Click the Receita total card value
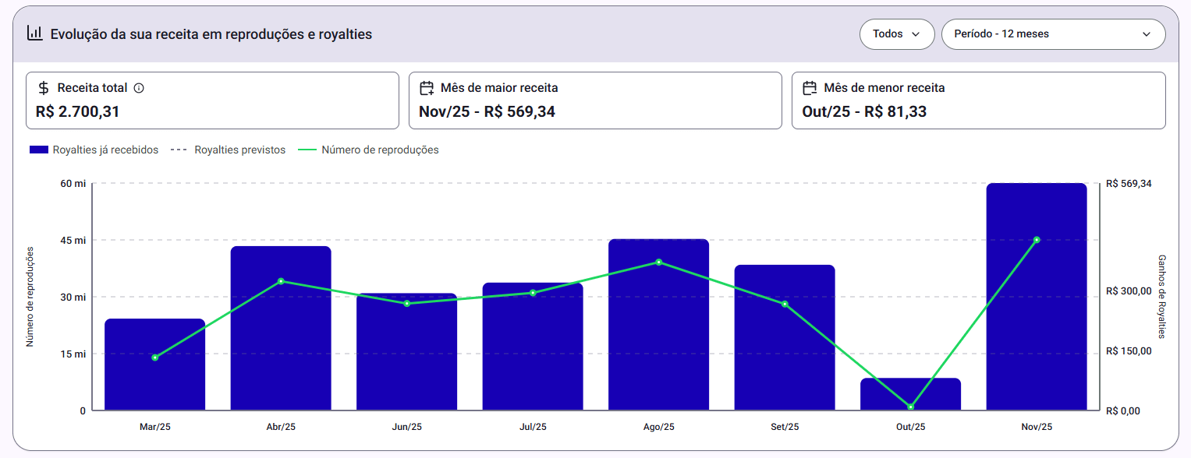 click(x=78, y=111)
